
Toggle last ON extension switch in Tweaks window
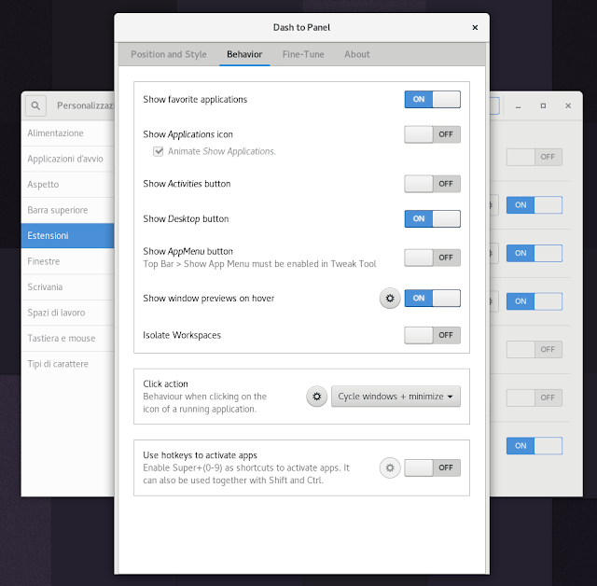[x=535, y=446]
